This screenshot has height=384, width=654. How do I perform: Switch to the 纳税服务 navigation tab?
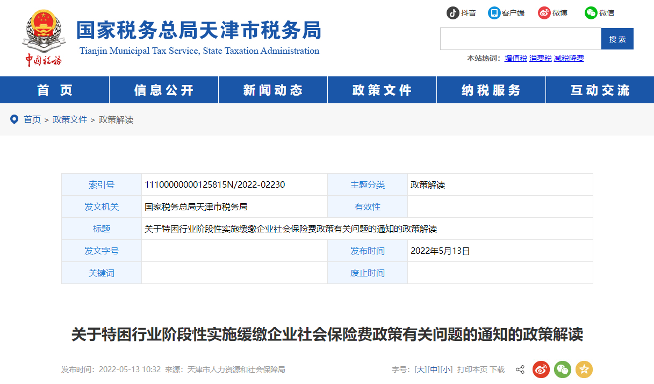pyautogui.click(x=491, y=89)
